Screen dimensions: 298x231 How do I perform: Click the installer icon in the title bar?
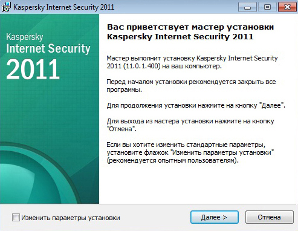(x=6, y=7)
